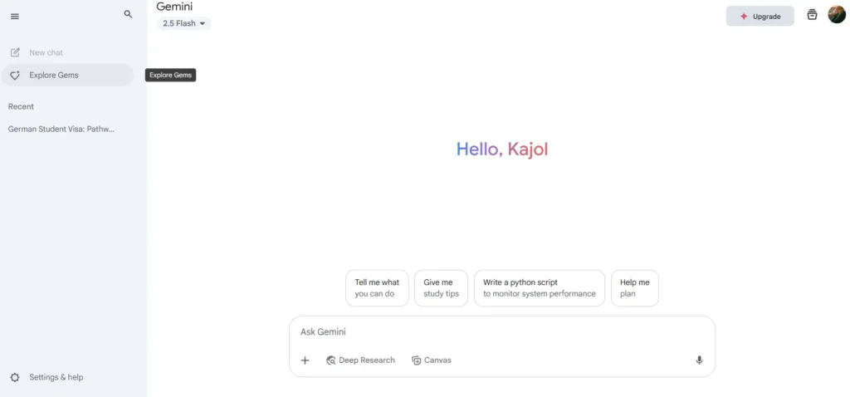
Task: Click the 'Hello, Kajol' greeting text
Action: 502,149
